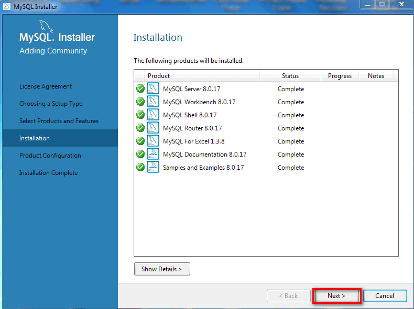Click the MySQL For Excel 1.3.8 product icon

[153, 141]
